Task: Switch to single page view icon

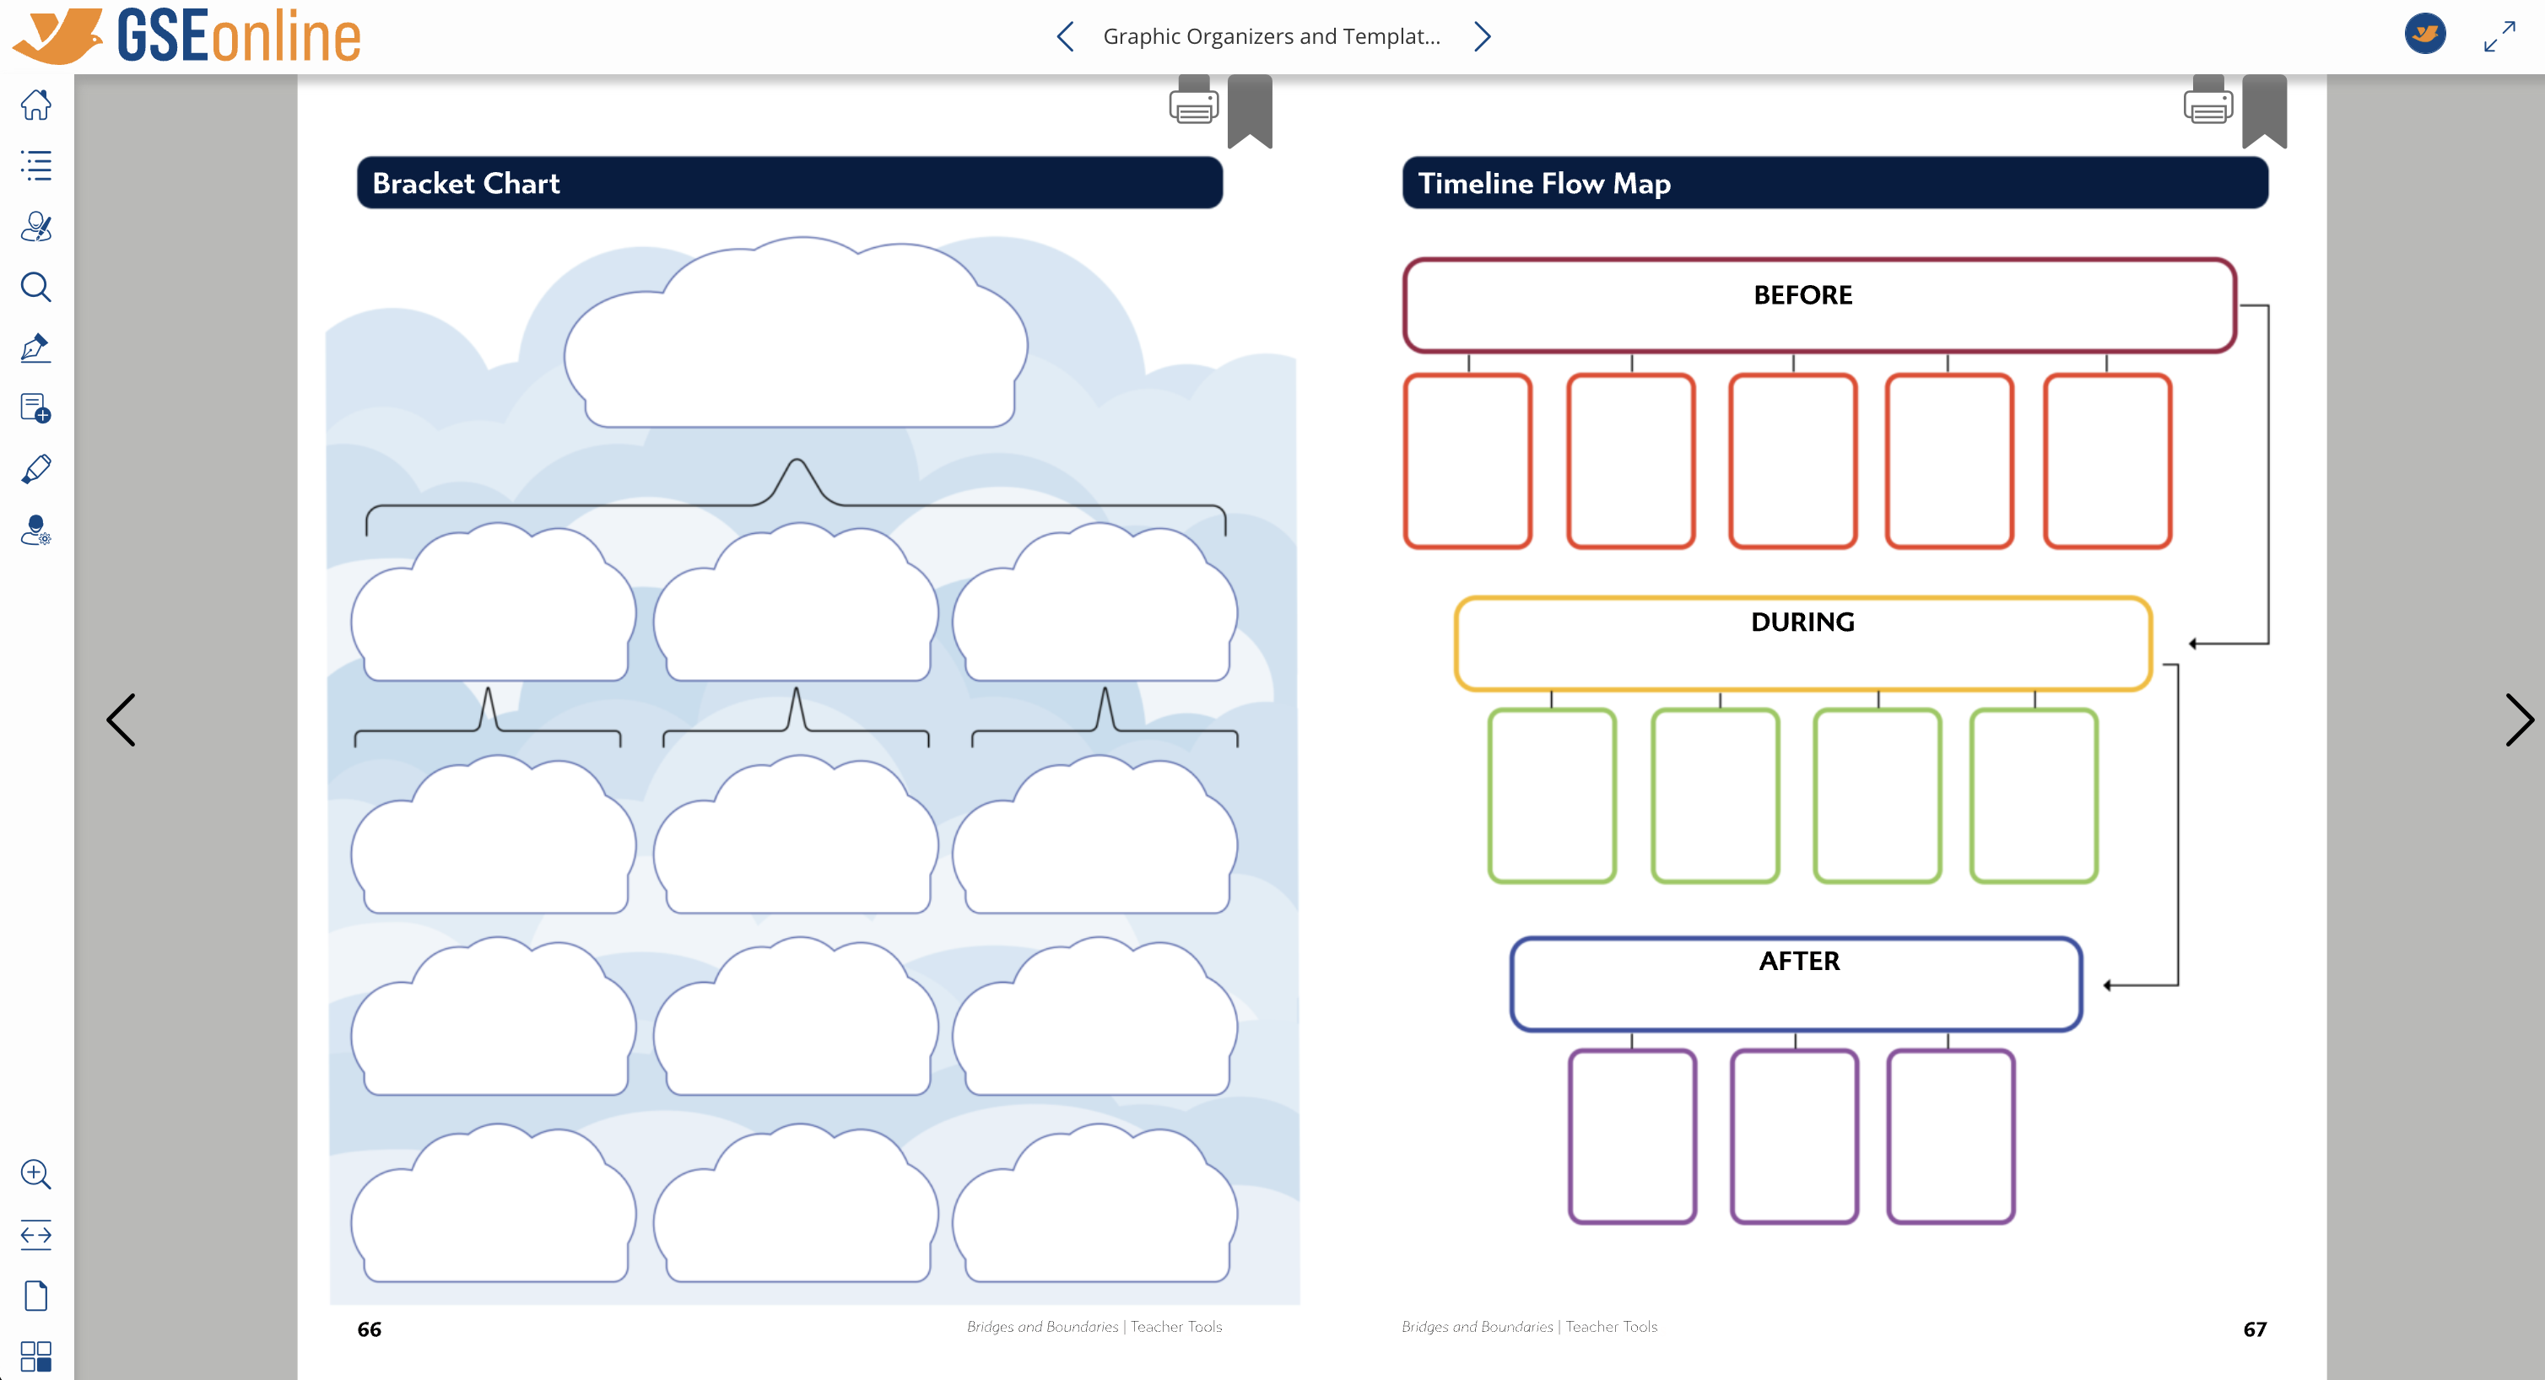Action: click(36, 1295)
